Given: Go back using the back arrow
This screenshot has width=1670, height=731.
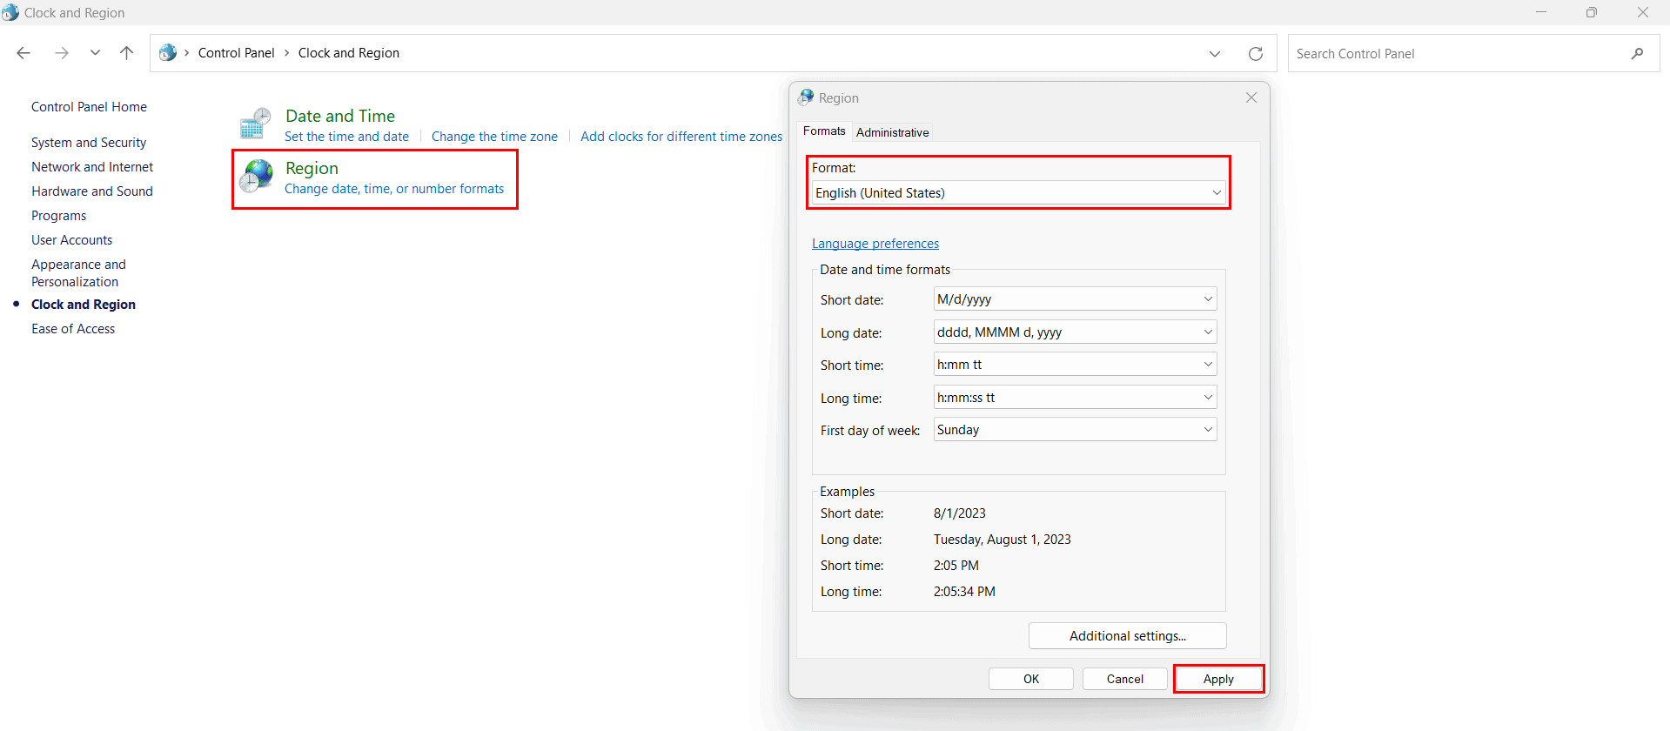Looking at the screenshot, I should click(23, 53).
